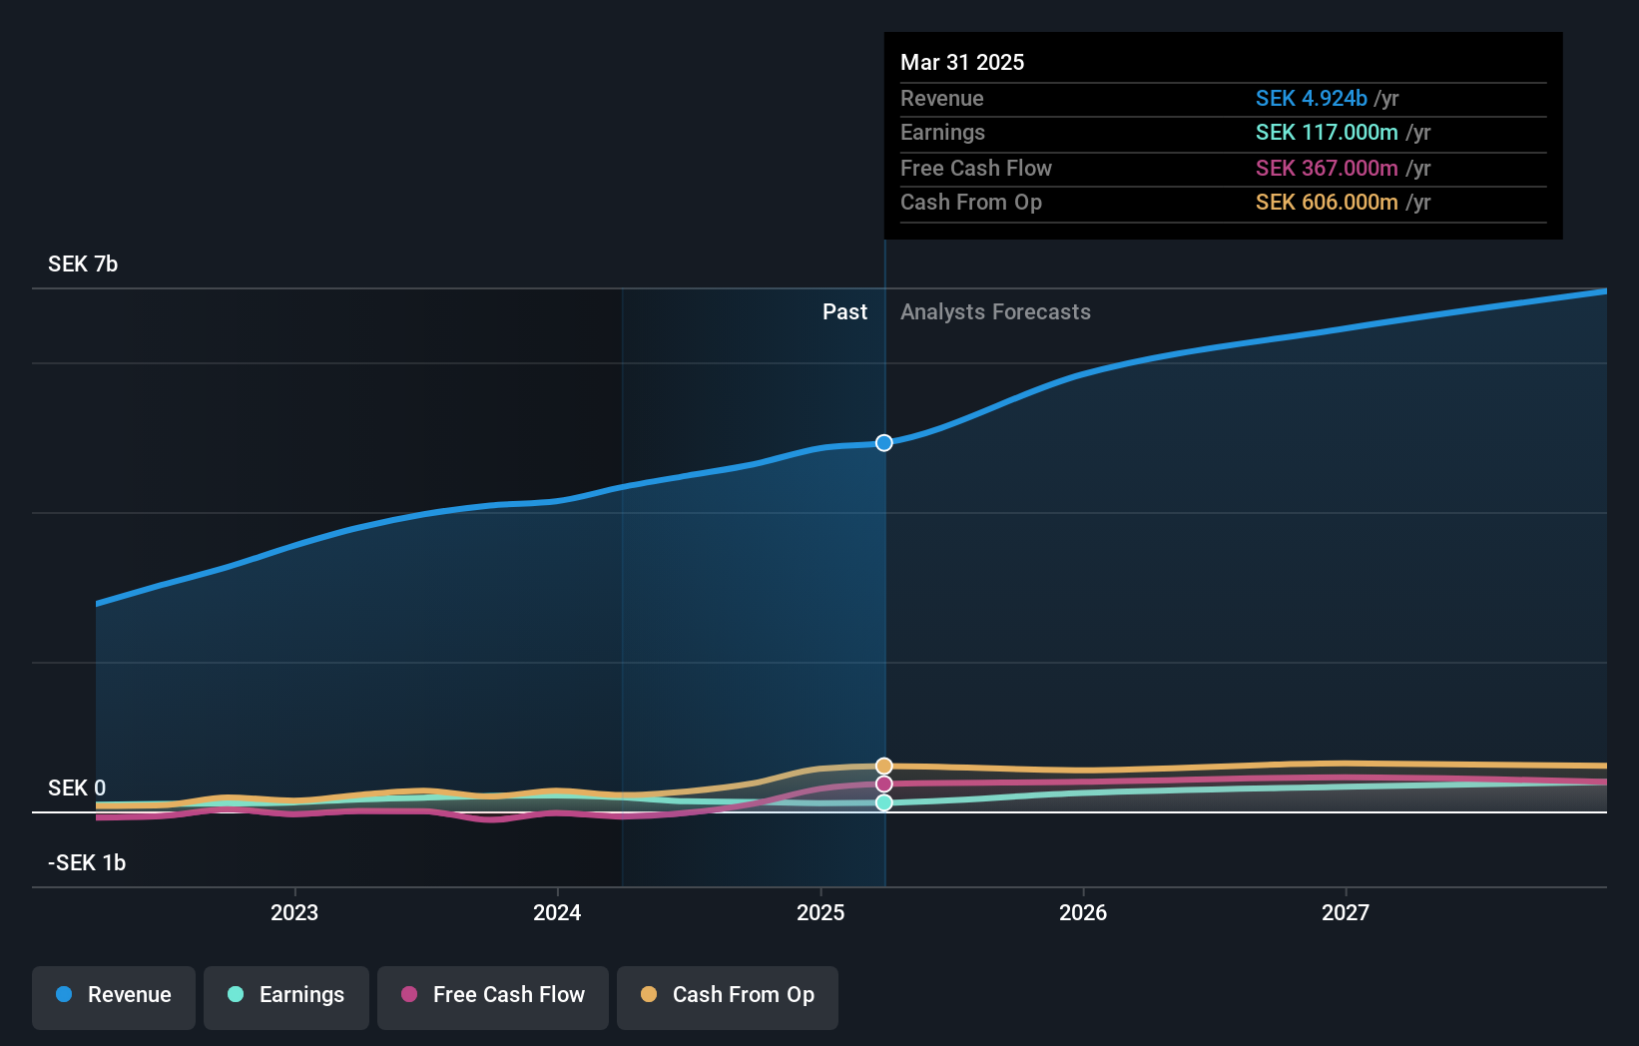The width and height of the screenshot is (1639, 1046).
Task: Toggle the Cash From Op series in the legend
Action: click(728, 996)
